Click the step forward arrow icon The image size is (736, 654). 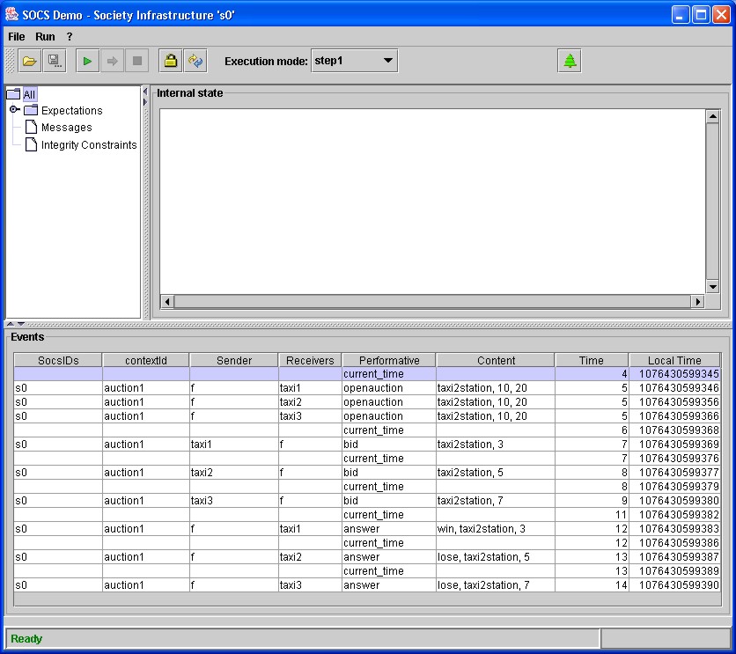coord(112,61)
